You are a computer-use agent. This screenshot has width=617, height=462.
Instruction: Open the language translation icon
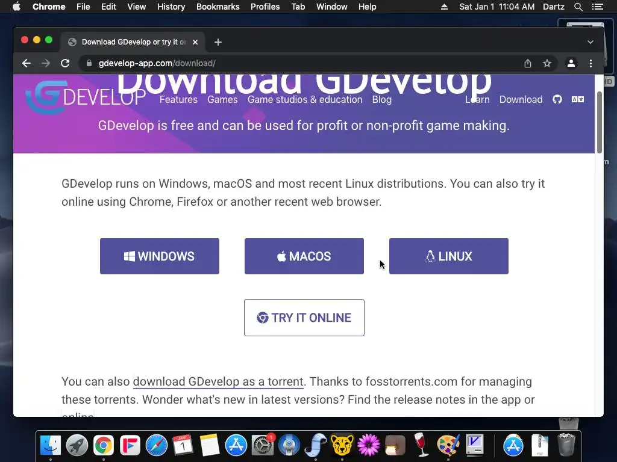(x=578, y=99)
